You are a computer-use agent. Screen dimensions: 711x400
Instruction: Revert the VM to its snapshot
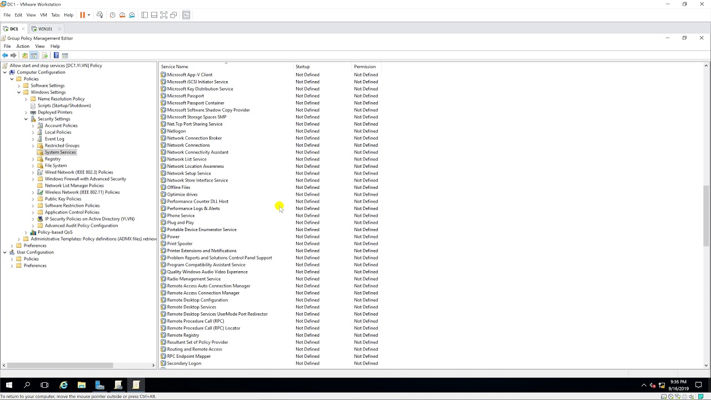(122, 15)
